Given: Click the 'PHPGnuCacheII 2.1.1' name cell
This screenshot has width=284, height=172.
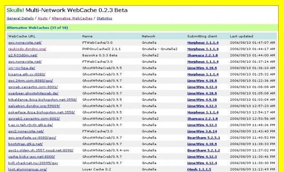Looking at the screenshot, I should coord(102,49).
